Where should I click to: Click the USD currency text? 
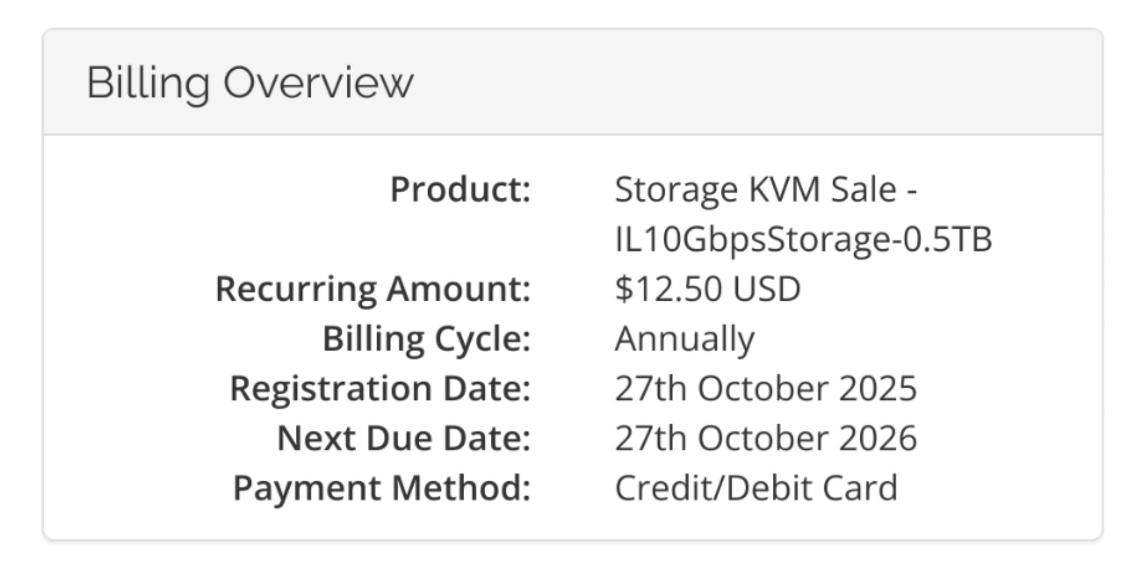pyautogui.click(x=767, y=289)
